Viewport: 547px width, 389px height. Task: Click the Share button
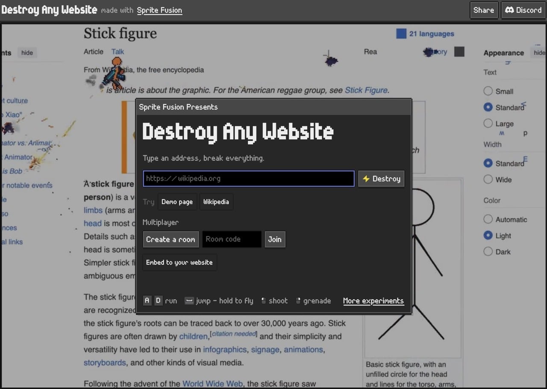point(483,10)
